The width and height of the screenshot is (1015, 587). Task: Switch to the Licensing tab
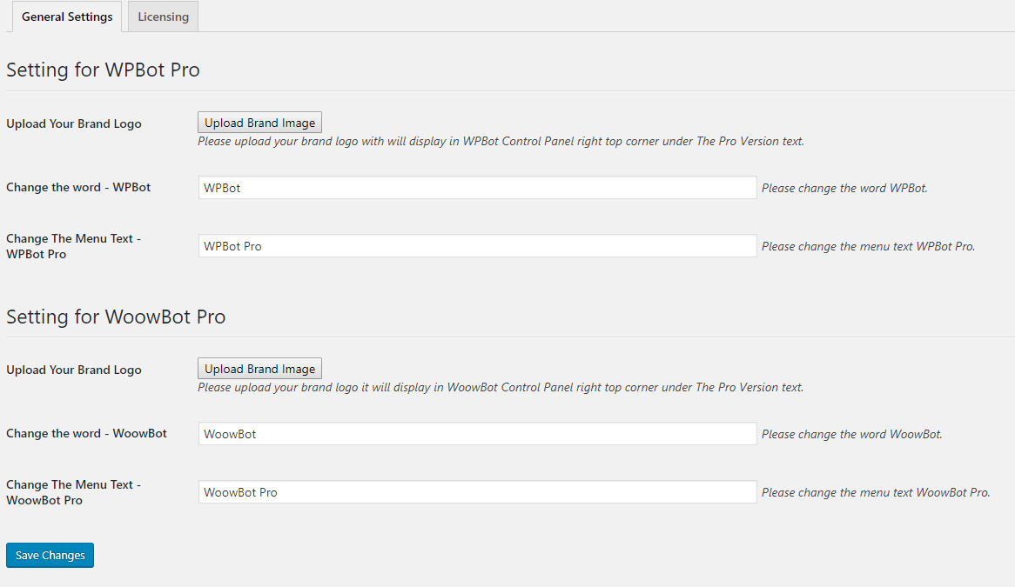click(163, 17)
